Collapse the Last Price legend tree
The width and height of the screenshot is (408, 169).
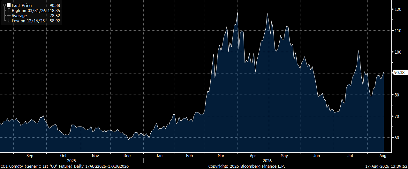pyautogui.click(x=4, y=5)
